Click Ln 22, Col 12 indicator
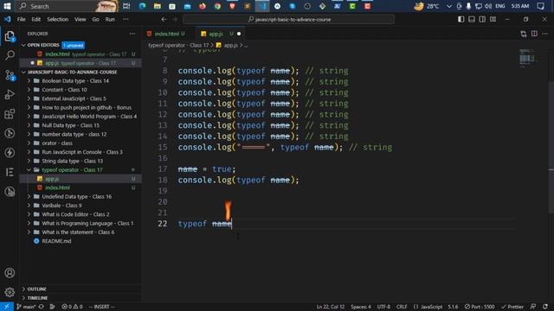This screenshot has height=311, width=554. click(x=330, y=307)
